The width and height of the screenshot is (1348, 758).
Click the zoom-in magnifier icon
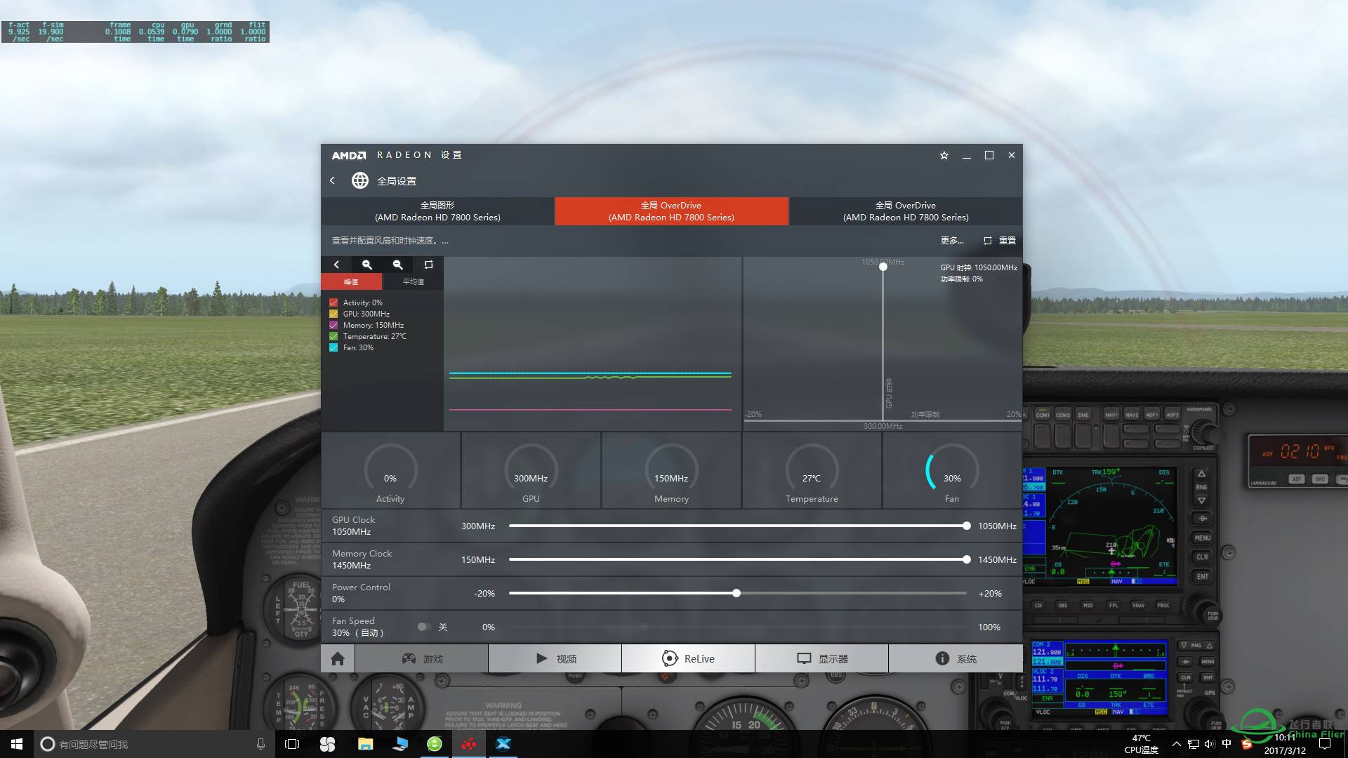366,264
